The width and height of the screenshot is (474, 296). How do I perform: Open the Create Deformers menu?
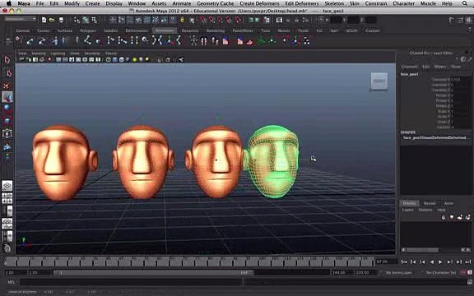tap(259, 3)
